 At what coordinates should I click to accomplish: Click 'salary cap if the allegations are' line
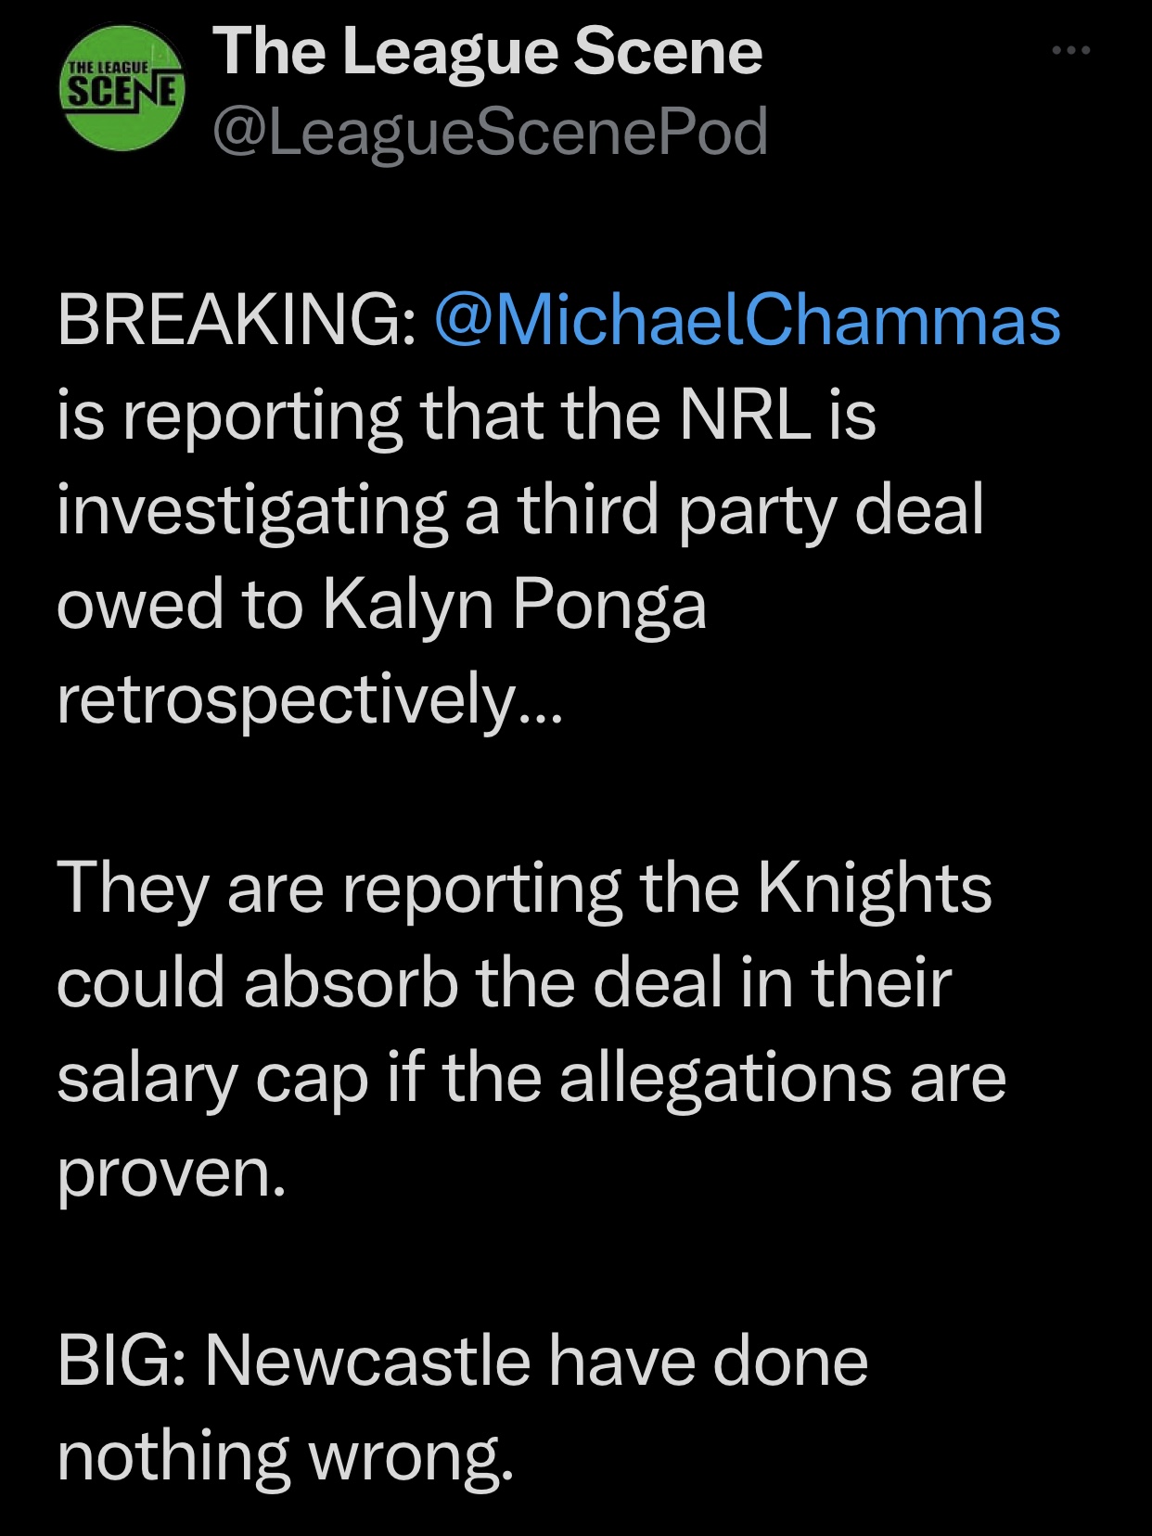(531, 1078)
